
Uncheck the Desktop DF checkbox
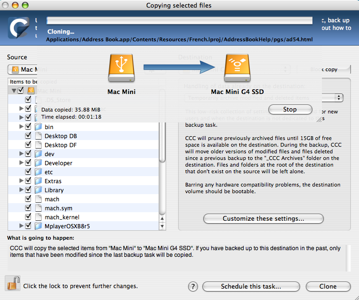(28, 145)
